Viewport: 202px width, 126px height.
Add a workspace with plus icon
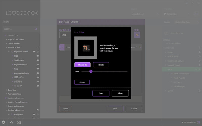click(199, 48)
